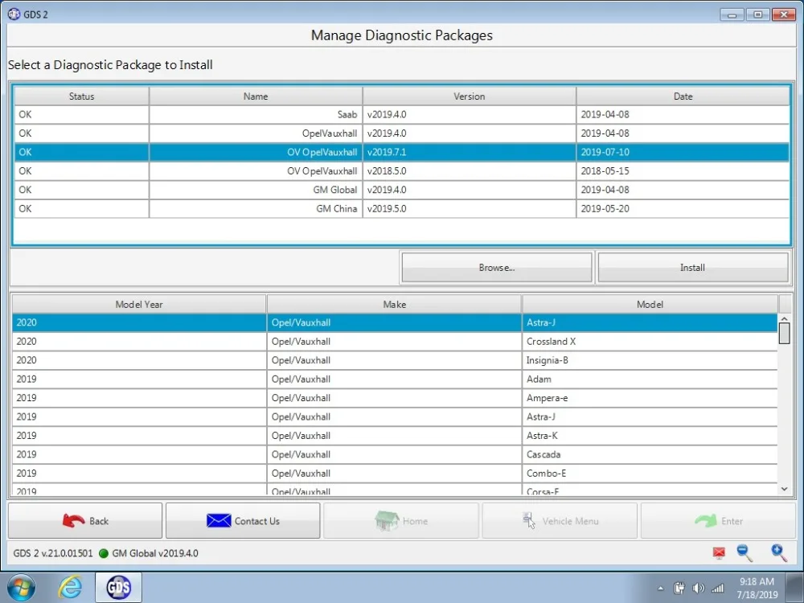Click the volume speaker tray icon
The width and height of the screenshot is (804, 603).
tap(698, 589)
